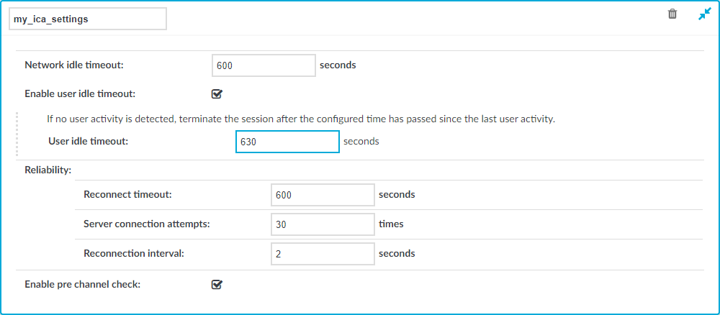Collapse the settings panel with blue arrows icon

point(704,14)
